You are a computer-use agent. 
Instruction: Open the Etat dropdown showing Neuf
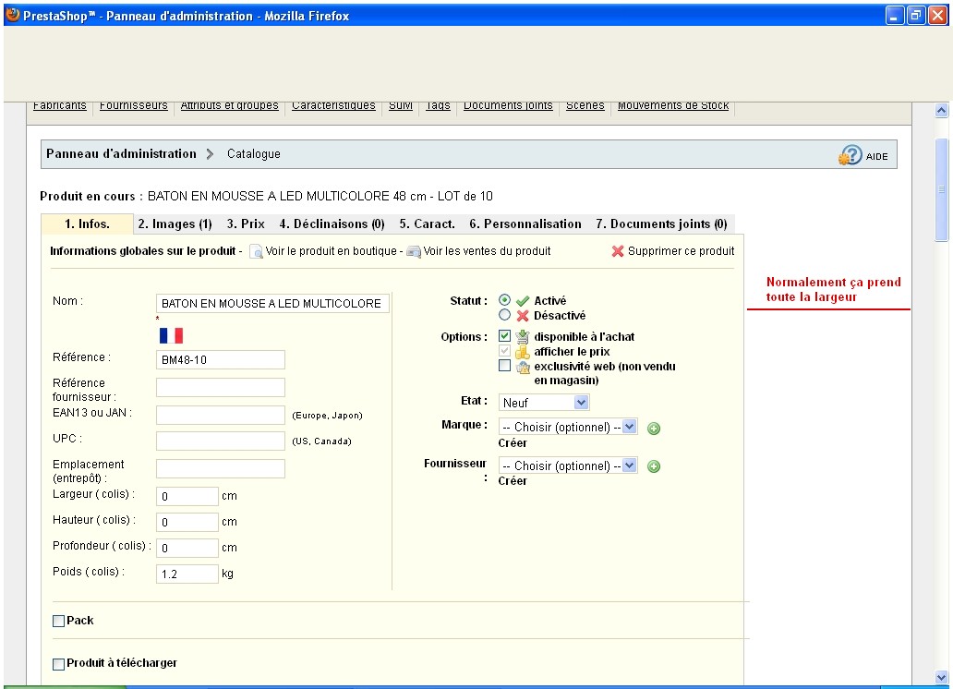tap(543, 403)
